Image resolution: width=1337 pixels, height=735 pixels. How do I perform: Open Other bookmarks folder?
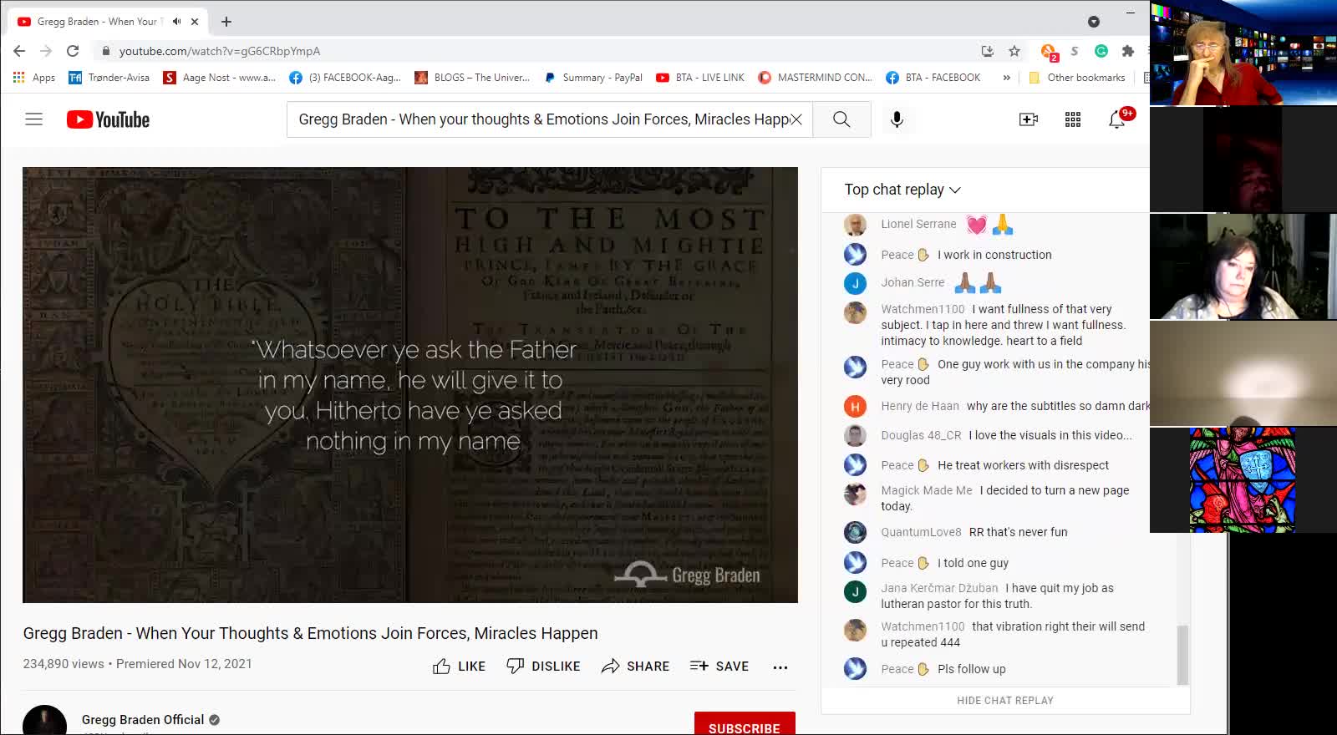1077,78
